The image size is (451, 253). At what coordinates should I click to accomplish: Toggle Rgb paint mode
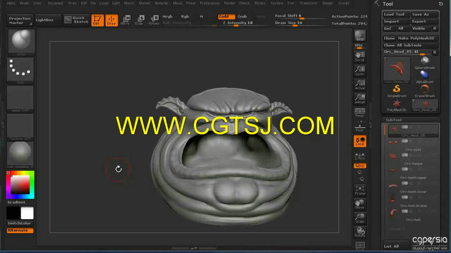[185, 16]
